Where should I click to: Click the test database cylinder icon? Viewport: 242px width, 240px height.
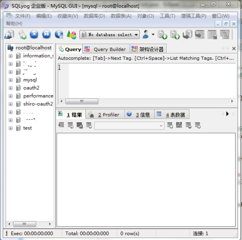pos(18,128)
